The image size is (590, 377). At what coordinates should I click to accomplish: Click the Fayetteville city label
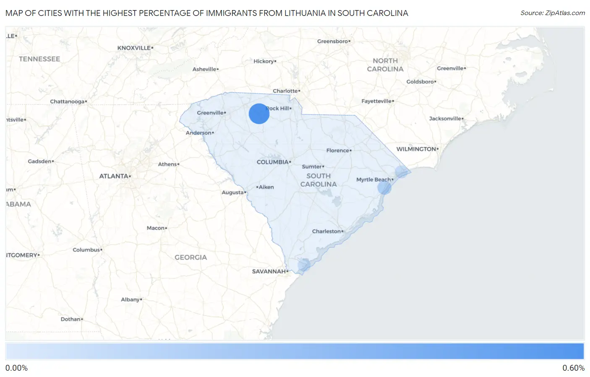click(376, 101)
